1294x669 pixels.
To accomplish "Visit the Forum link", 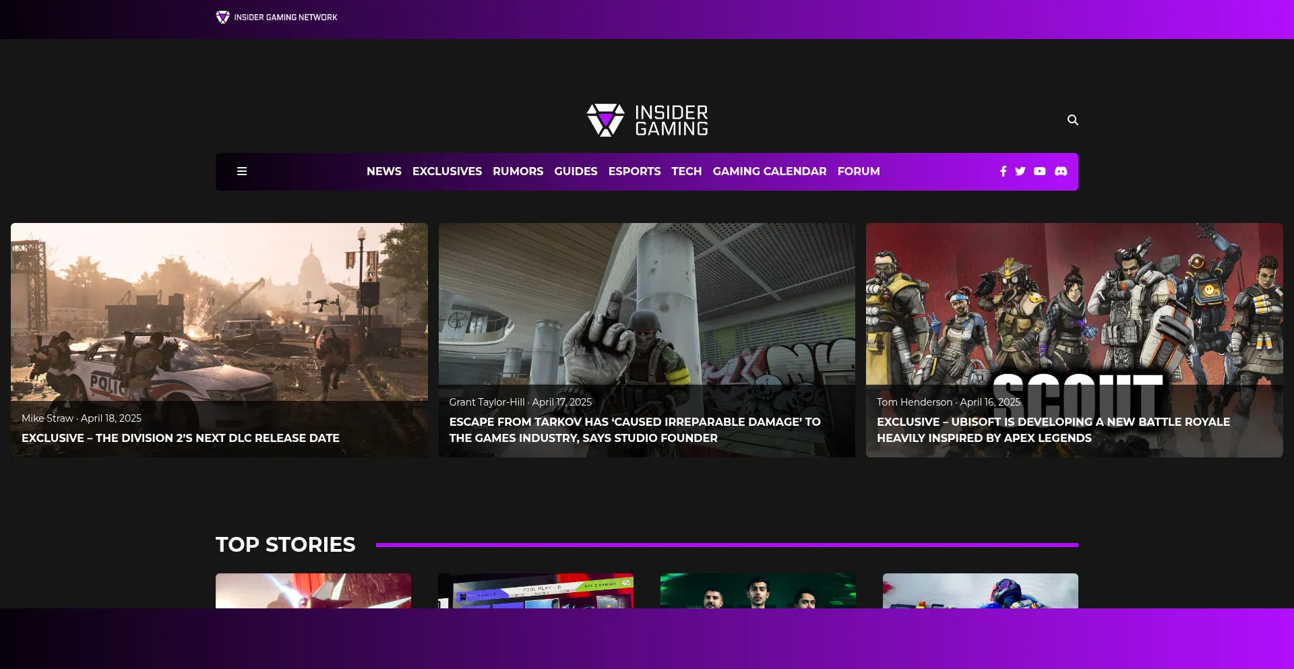I will pos(858,172).
